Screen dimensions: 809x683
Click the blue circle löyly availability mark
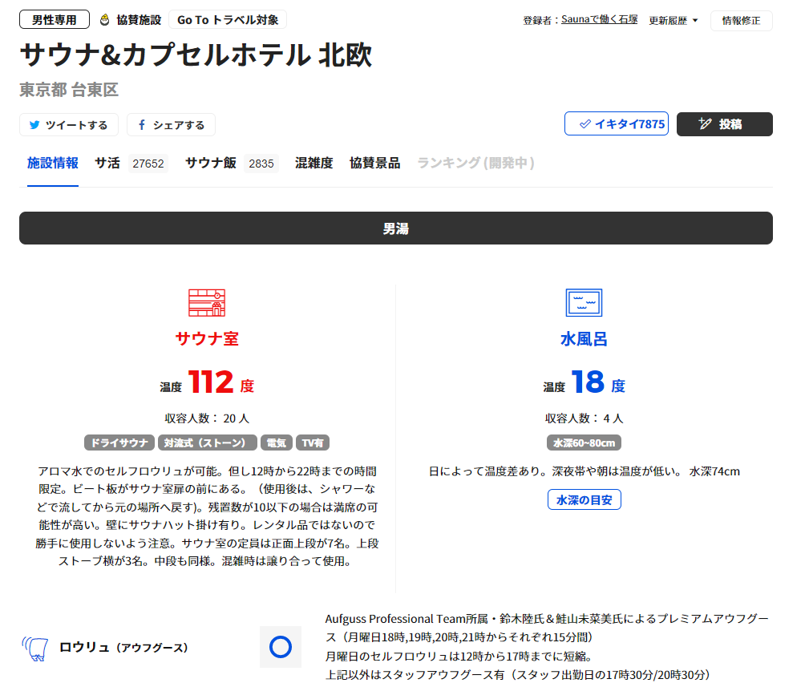click(281, 647)
